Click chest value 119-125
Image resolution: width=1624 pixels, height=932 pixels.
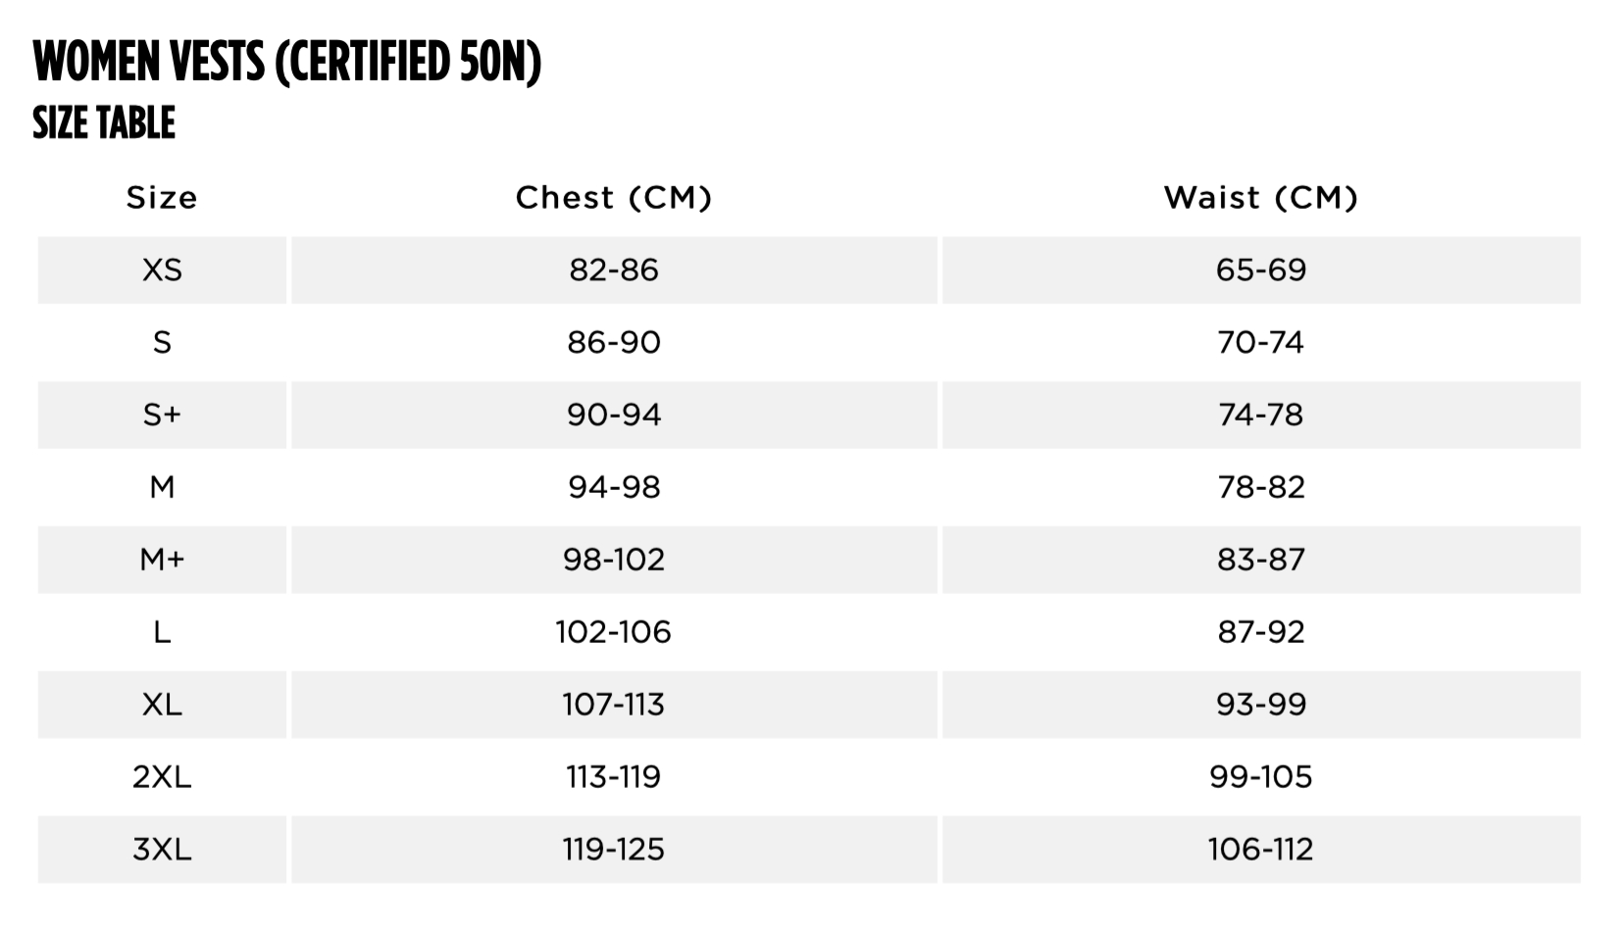pyautogui.click(x=614, y=850)
